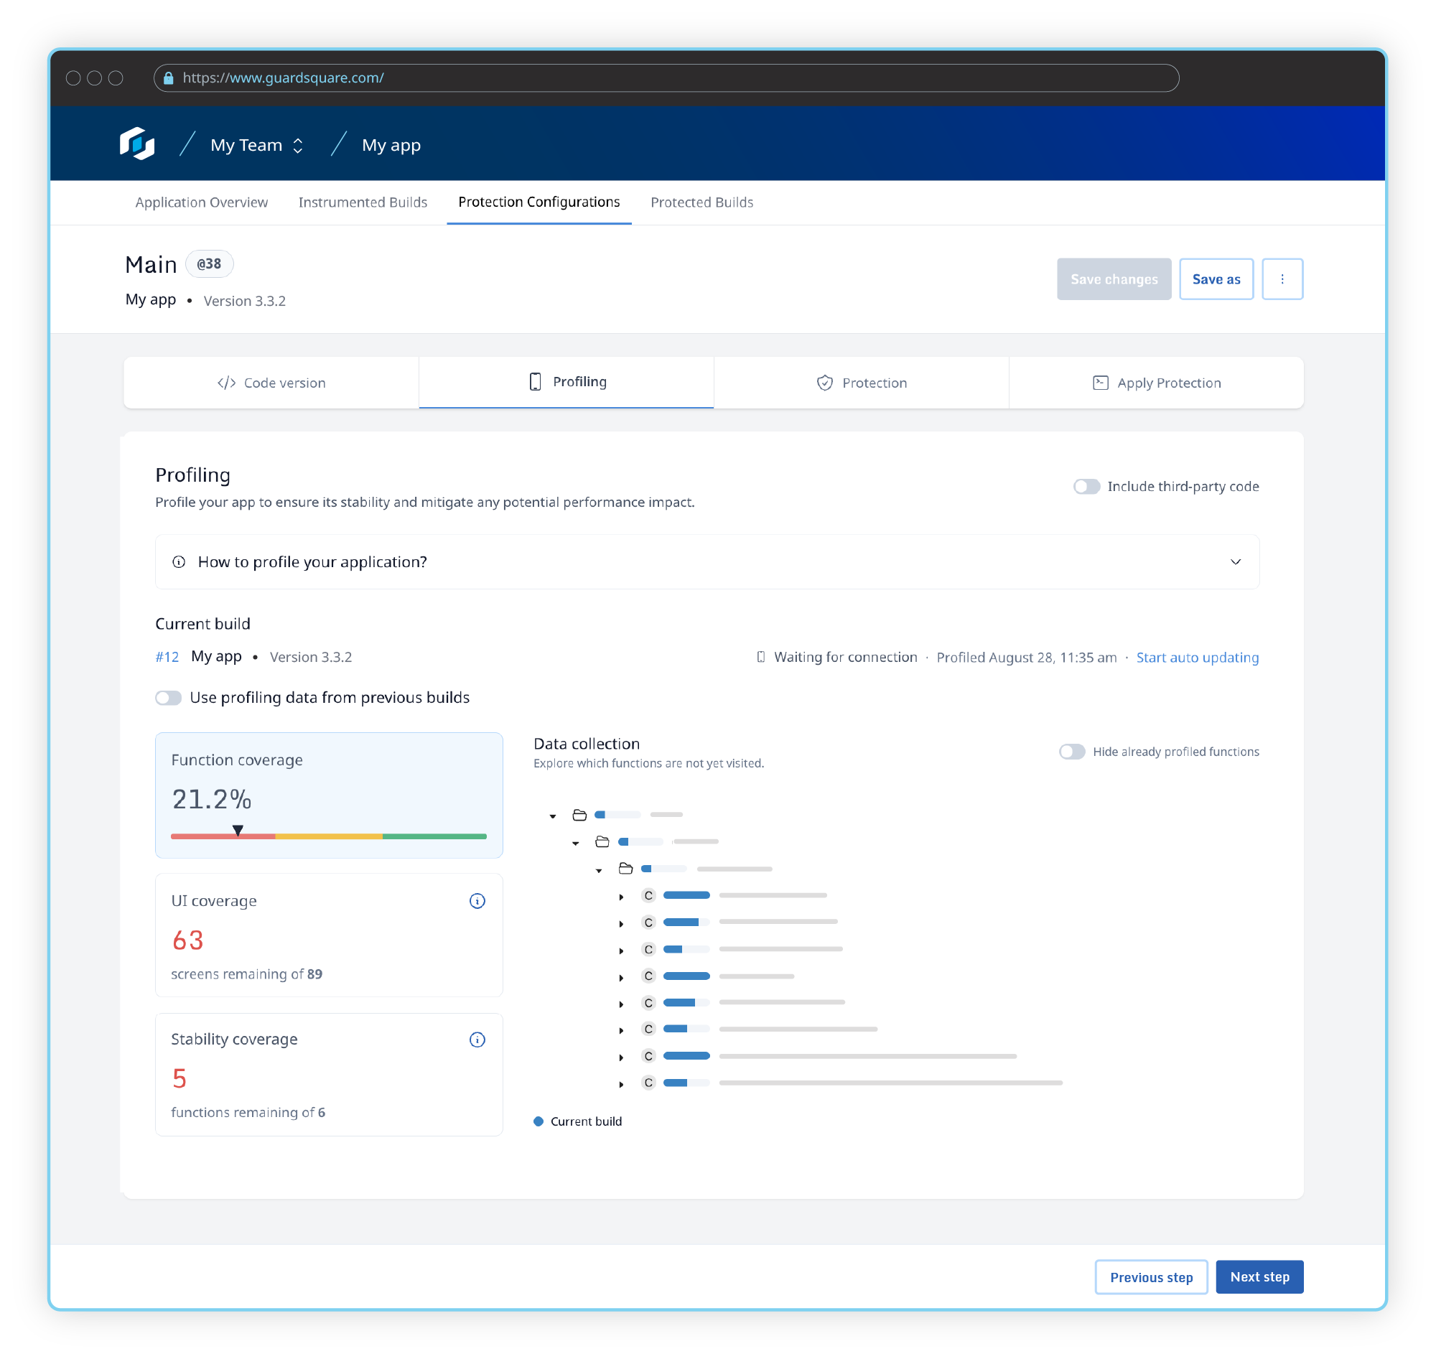The image size is (1436, 1359).
Task: Toggle Include third-party code switch
Action: (1085, 487)
